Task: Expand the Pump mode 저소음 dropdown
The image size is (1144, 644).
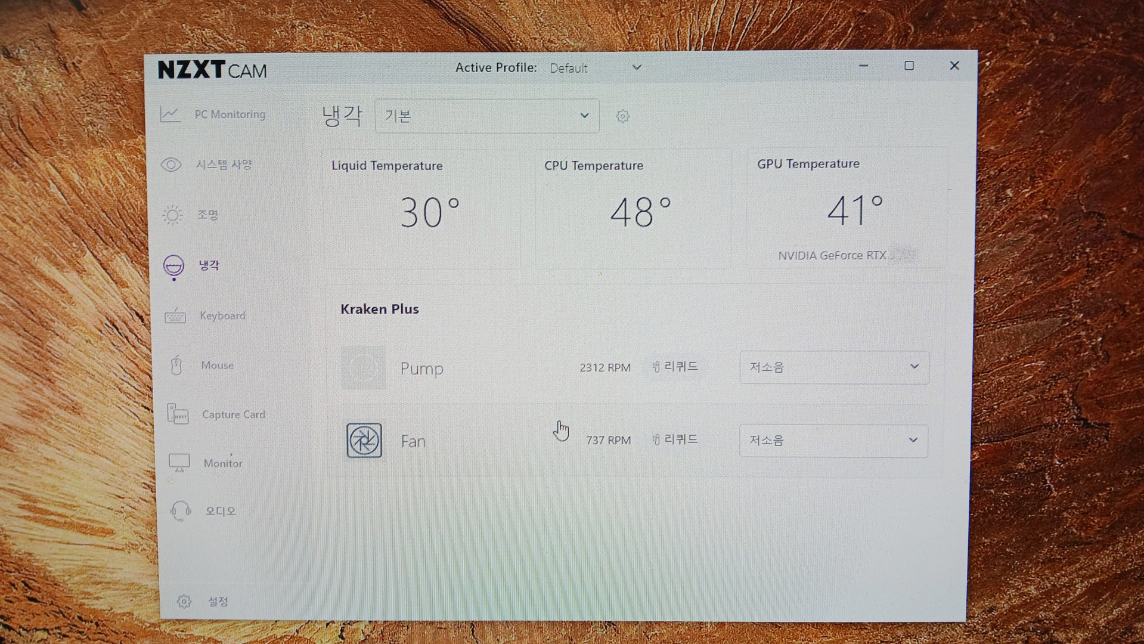Action: pyautogui.click(x=833, y=367)
